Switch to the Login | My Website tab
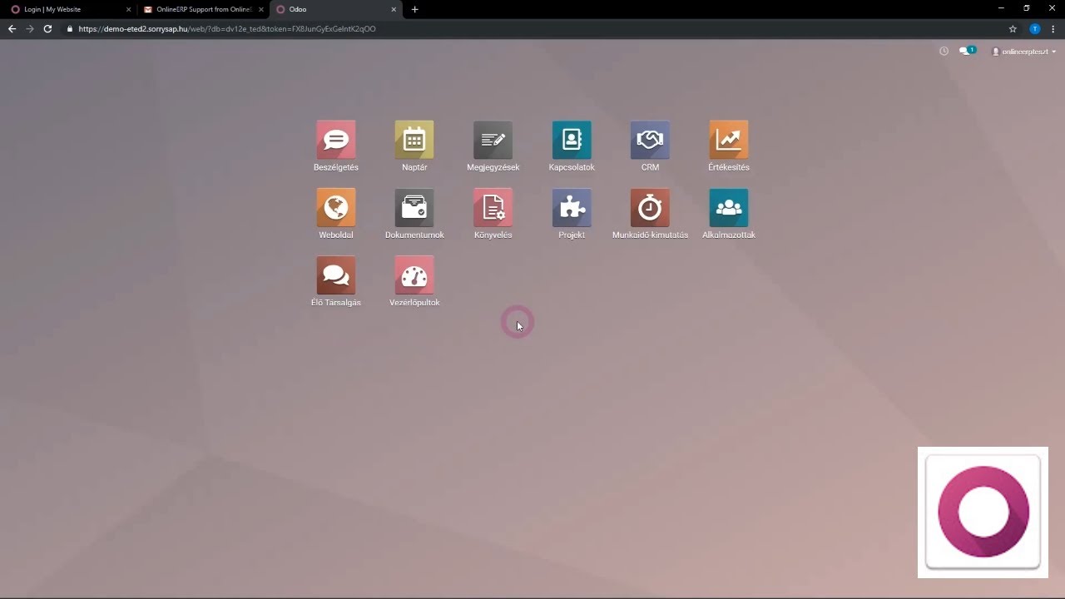Screen dimensions: 1065x599 coord(68,9)
